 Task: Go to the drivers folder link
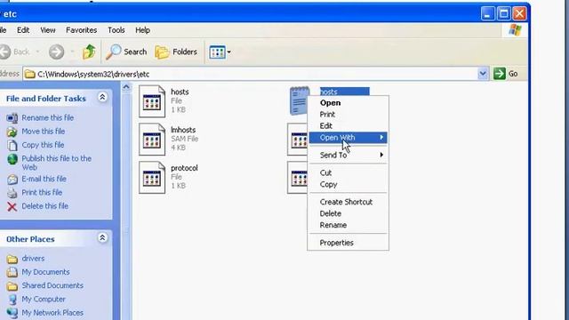tap(33, 259)
